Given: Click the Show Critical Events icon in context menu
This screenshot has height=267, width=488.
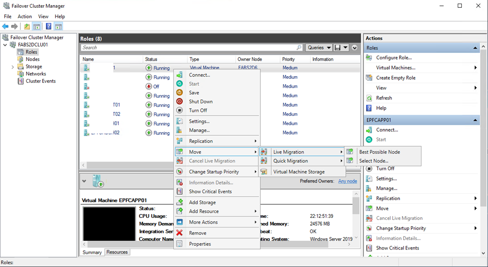Looking at the screenshot, I should [x=180, y=191].
